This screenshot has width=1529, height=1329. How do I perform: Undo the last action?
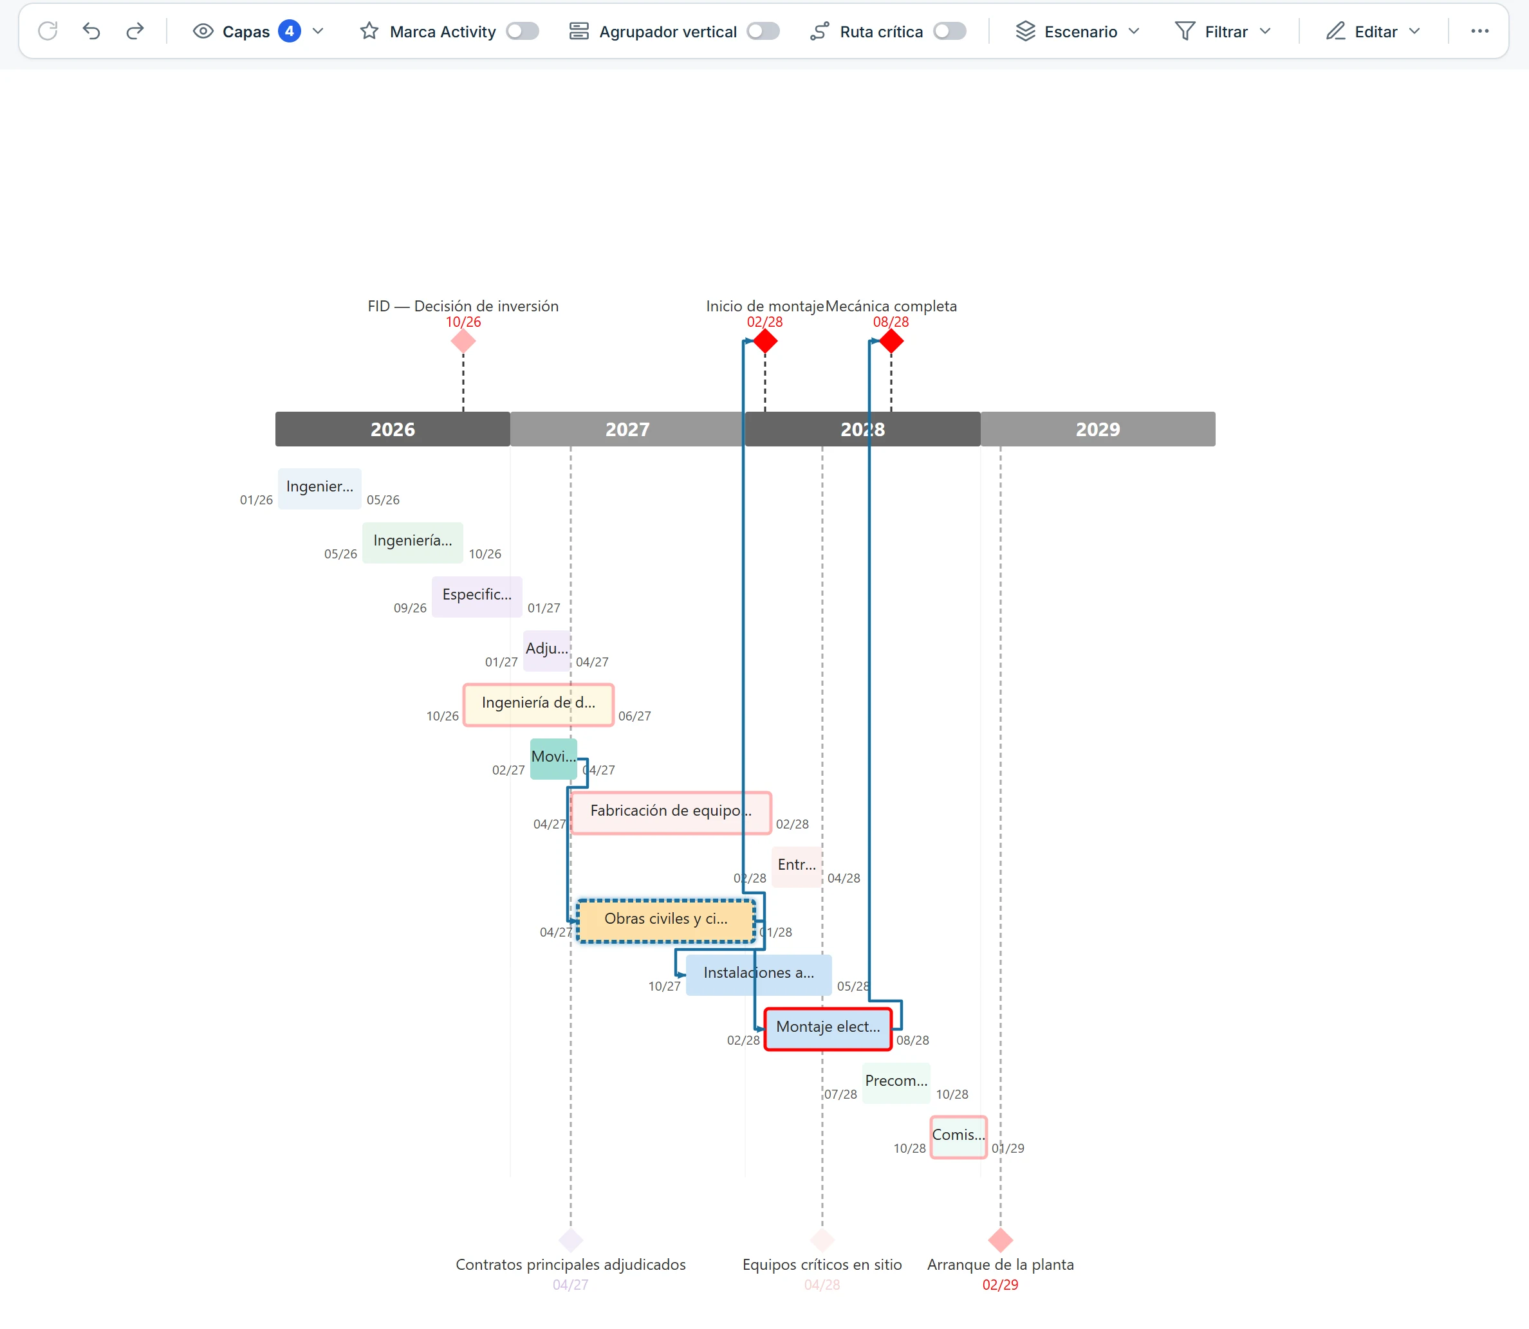tap(91, 31)
